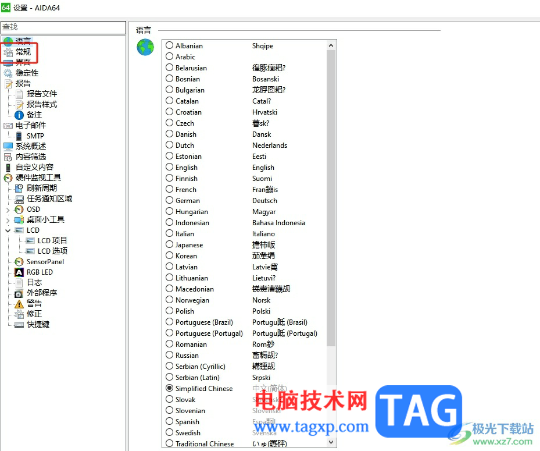540x451 pixels.
Task: Choose the Spanish language option
Action: pyautogui.click(x=169, y=421)
